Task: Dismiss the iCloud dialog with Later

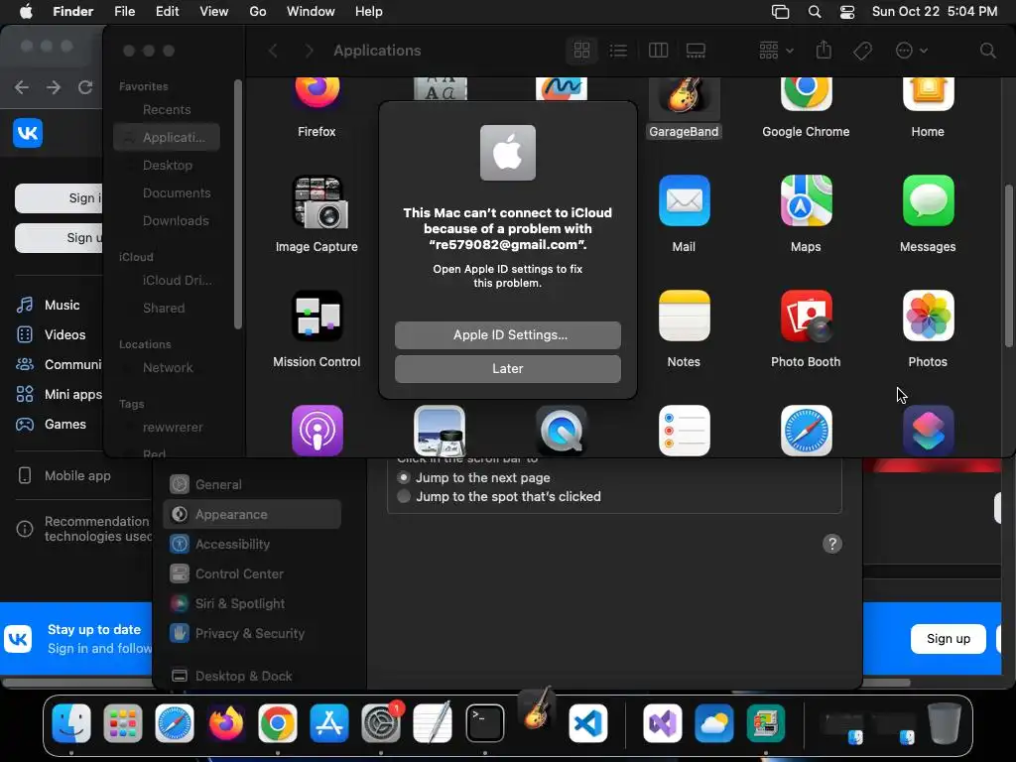Action: coord(507,369)
